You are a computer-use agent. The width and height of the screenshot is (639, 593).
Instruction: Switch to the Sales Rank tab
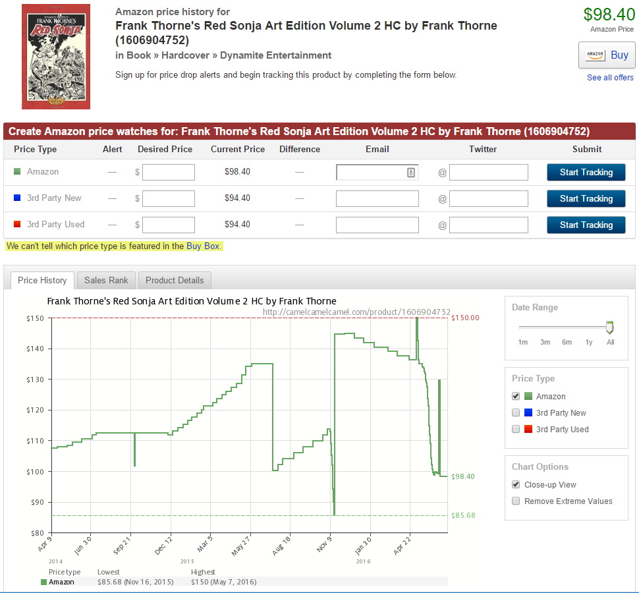coord(106,281)
